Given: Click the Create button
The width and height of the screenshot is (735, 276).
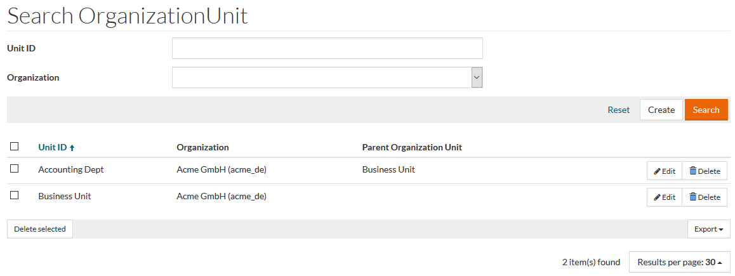Looking at the screenshot, I should click(x=661, y=110).
